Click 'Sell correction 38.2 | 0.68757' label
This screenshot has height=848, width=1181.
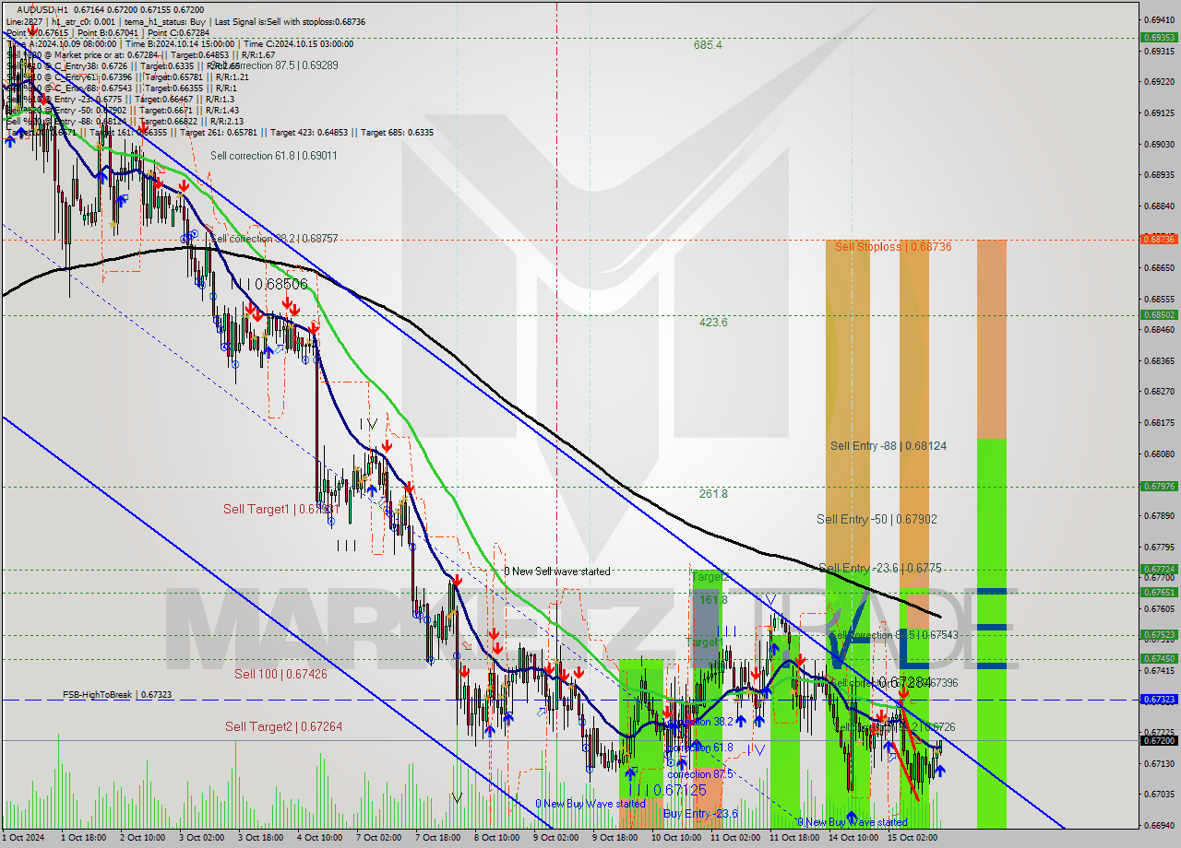(x=274, y=239)
